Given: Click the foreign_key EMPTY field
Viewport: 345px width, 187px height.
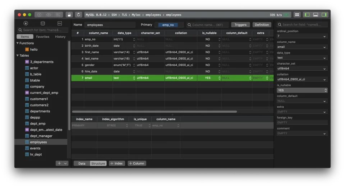Looking at the screenshot, I should tap(302, 122).
